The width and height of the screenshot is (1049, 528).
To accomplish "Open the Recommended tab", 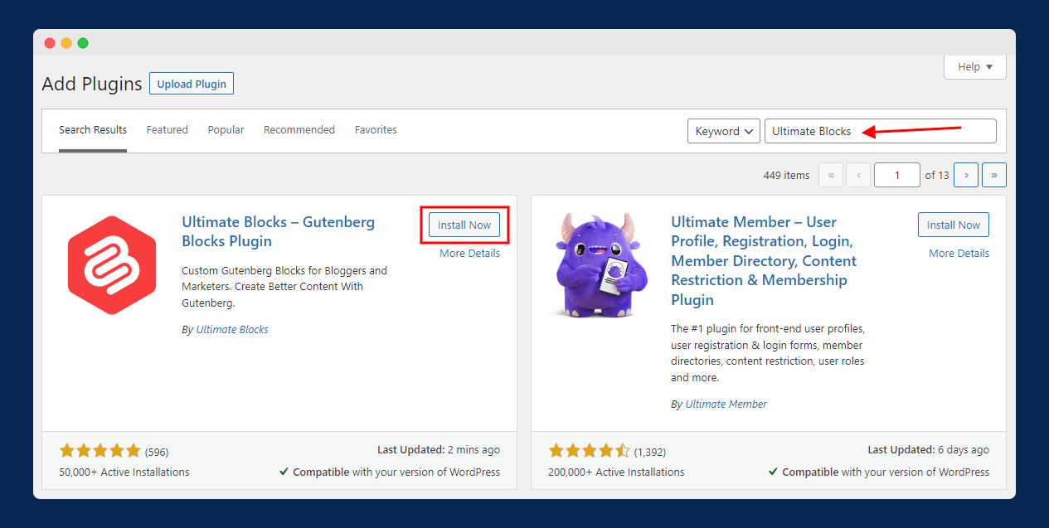I will click(x=299, y=130).
